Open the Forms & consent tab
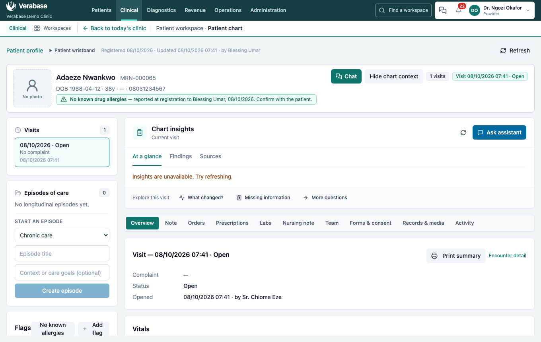Image resolution: width=541 pixels, height=342 pixels. tap(371, 223)
